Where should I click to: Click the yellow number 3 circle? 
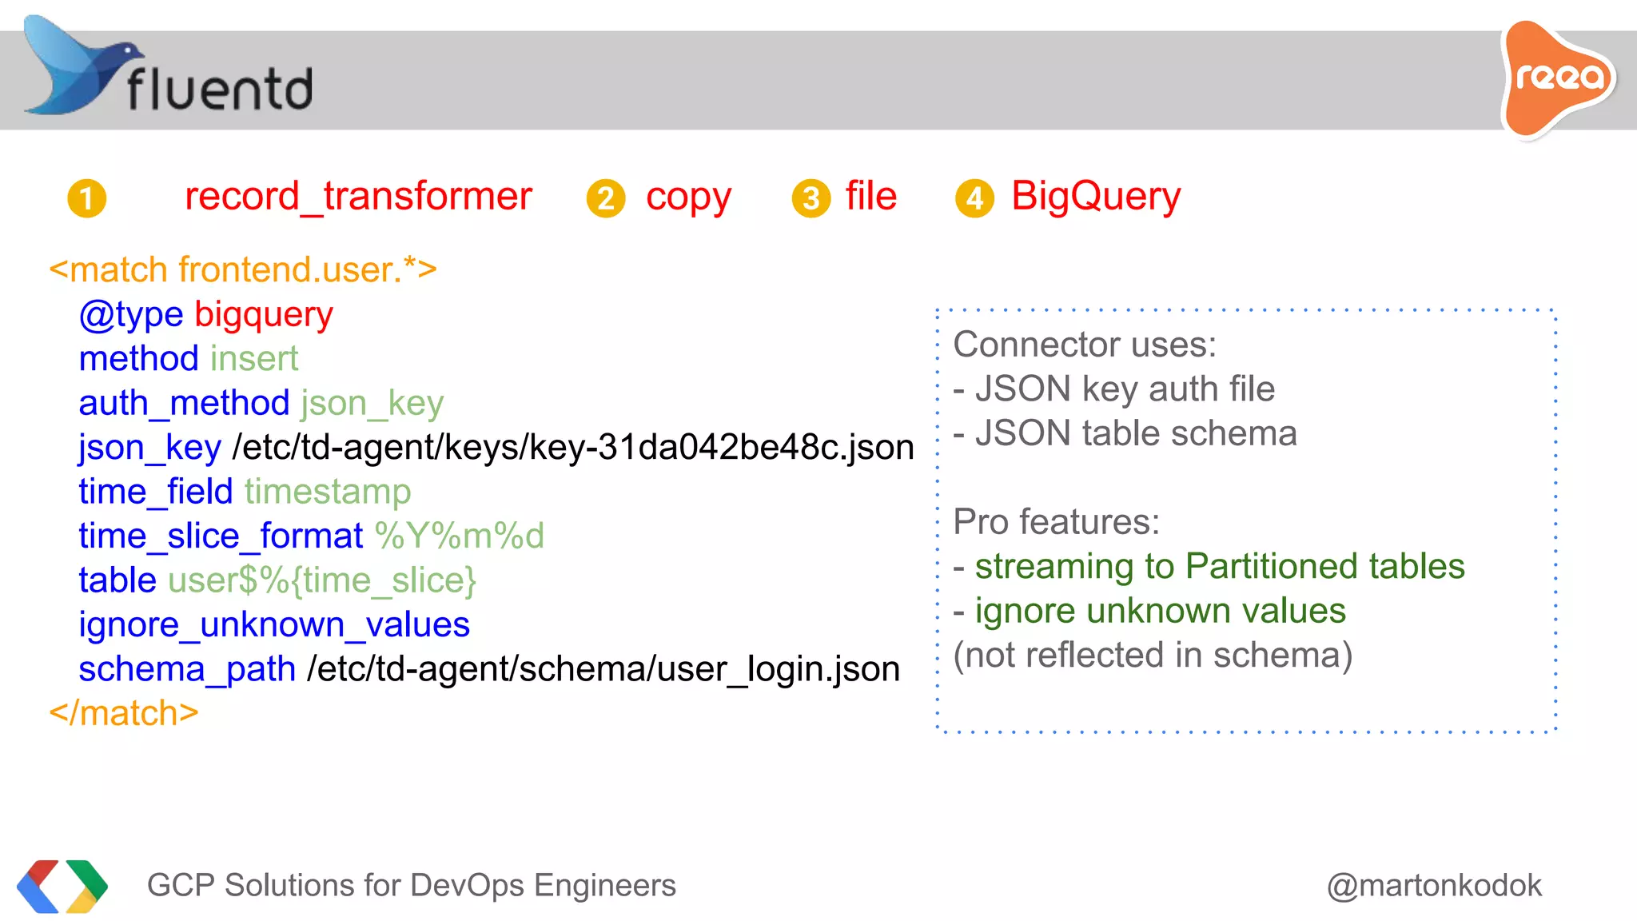(x=811, y=198)
